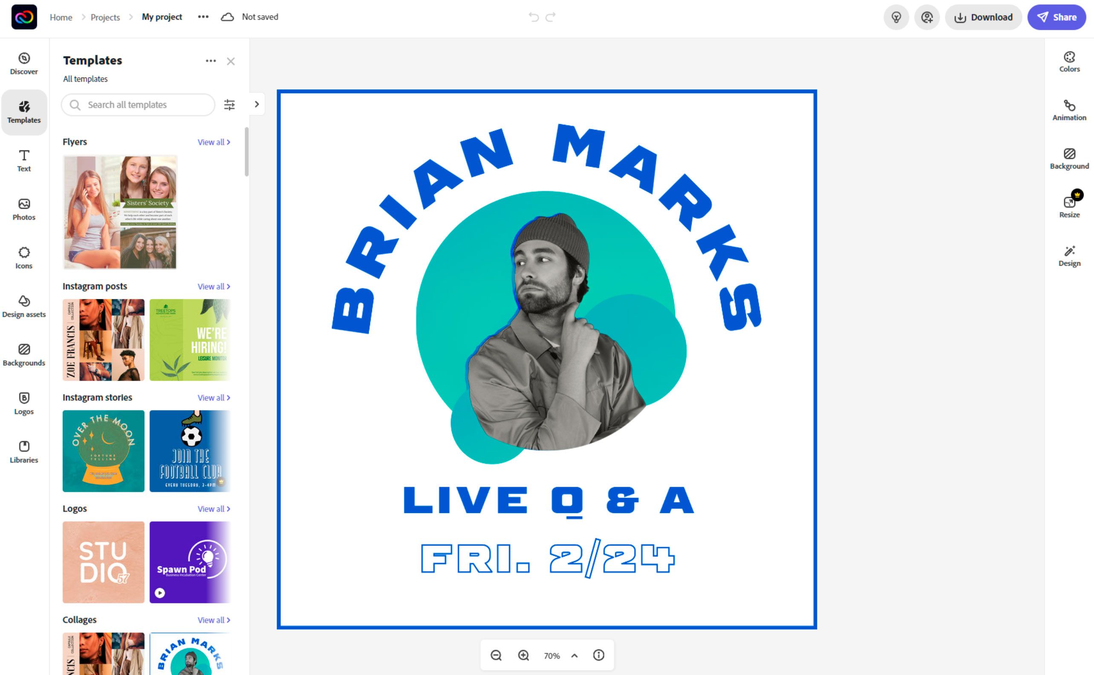Open the Photos panel
Image resolution: width=1094 pixels, height=675 pixels.
click(23, 208)
